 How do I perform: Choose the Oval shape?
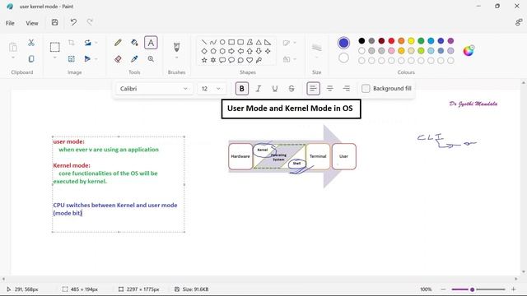pyautogui.click(x=222, y=42)
